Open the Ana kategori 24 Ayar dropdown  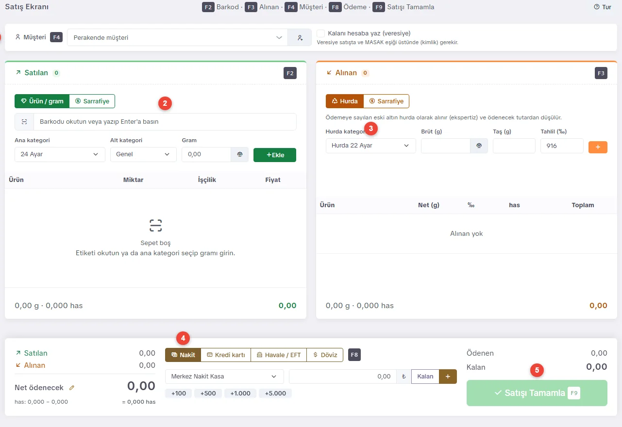[60, 154]
